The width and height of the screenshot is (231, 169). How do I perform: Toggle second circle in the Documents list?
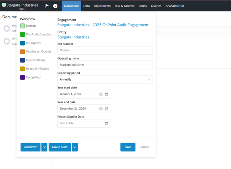pos(7,41)
